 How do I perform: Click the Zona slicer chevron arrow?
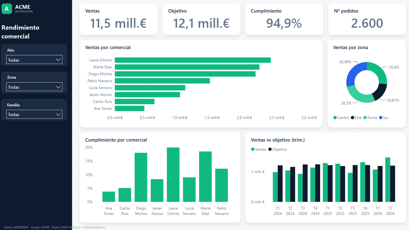[58, 87]
